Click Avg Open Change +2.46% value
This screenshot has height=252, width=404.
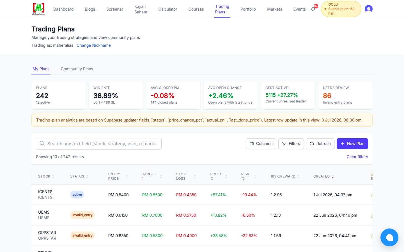(x=221, y=96)
